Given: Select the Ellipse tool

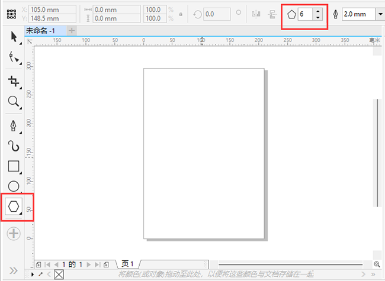Looking at the screenshot, I should point(14,186).
